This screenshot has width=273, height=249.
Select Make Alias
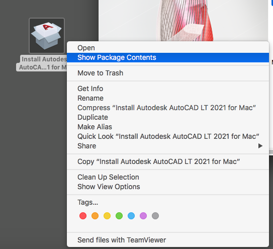pyautogui.click(x=168, y=127)
